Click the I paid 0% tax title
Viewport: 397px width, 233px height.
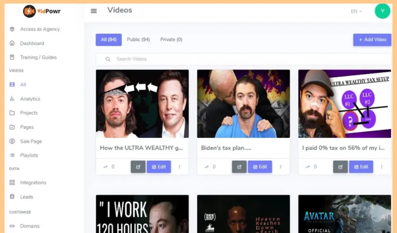pyautogui.click(x=343, y=148)
